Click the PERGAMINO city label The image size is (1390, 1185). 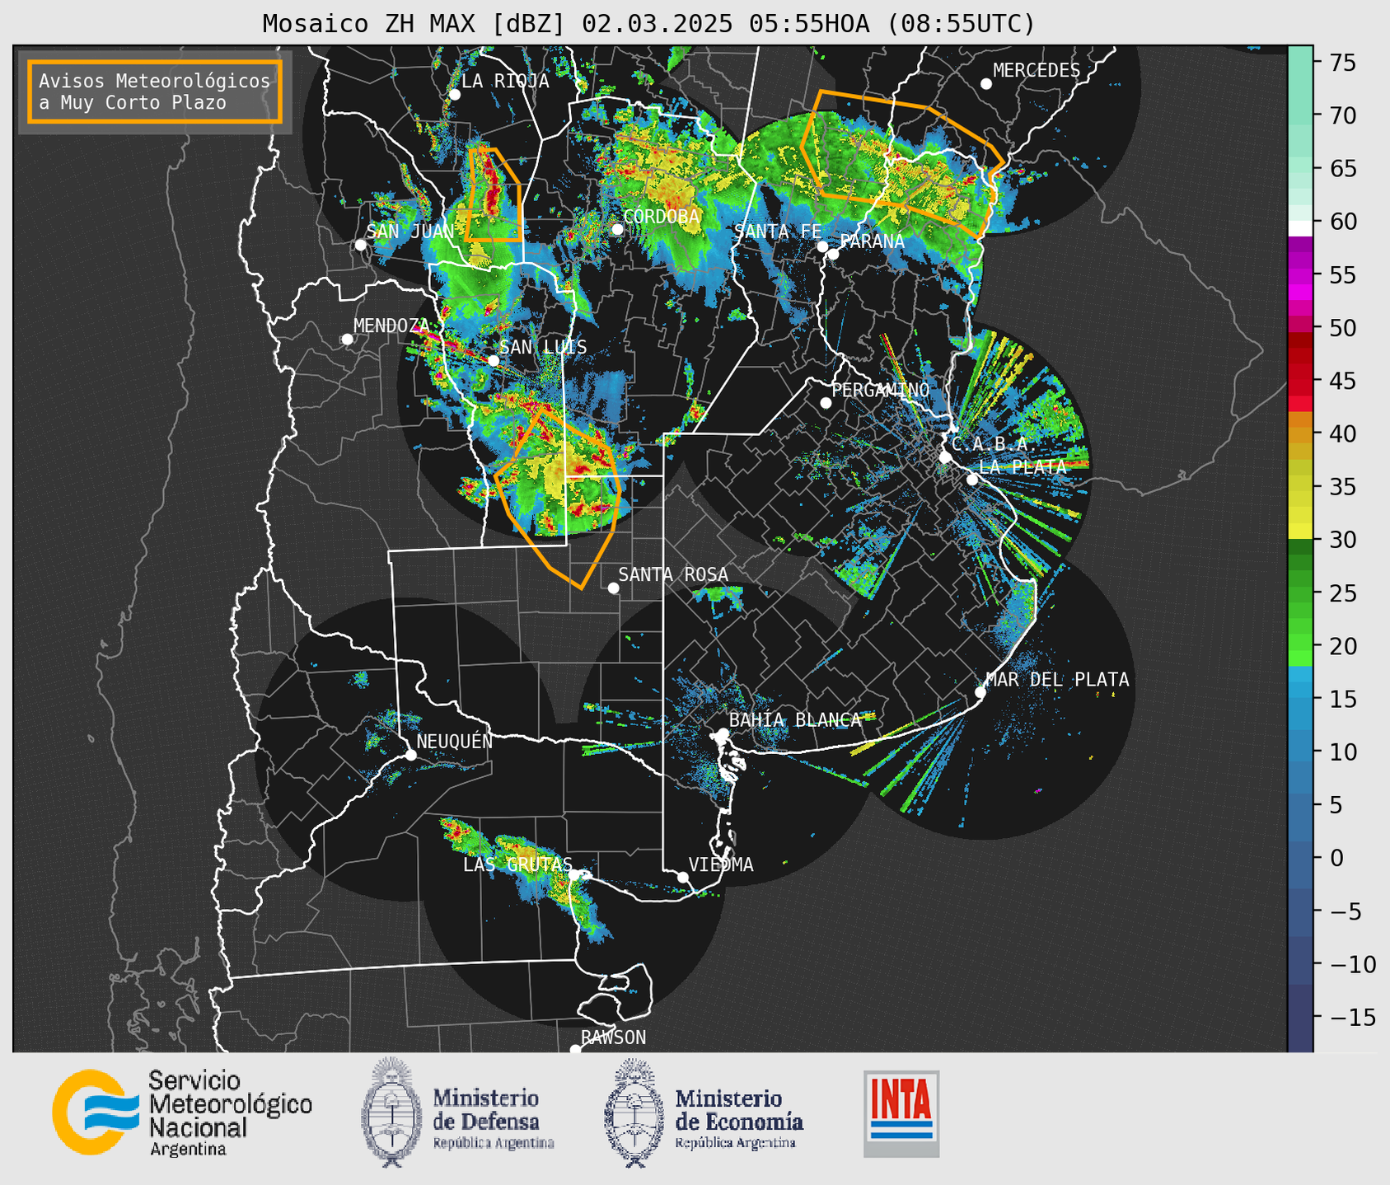pos(881,390)
